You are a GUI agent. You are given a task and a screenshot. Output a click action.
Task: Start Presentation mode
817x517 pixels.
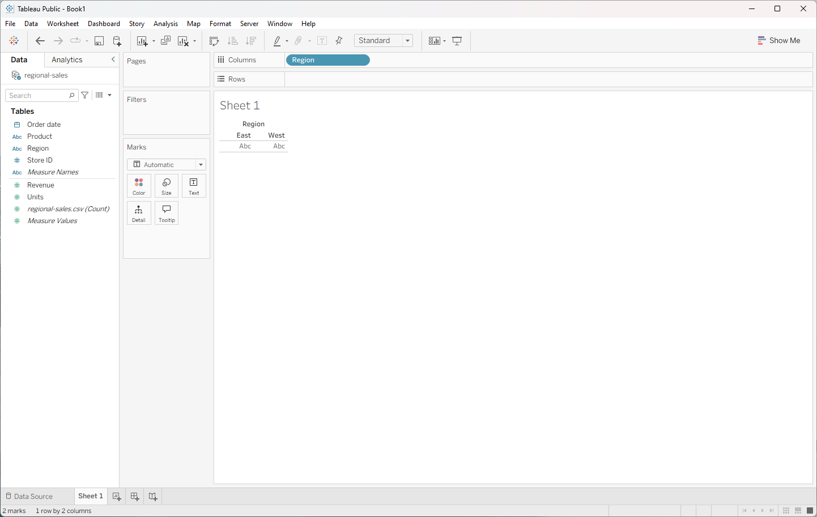coord(457,41)
